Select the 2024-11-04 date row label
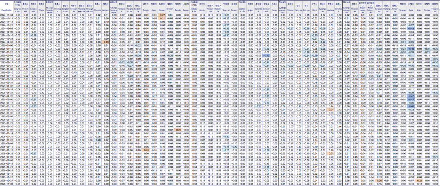This screenshot has width=440, height=186. (7, 15)
